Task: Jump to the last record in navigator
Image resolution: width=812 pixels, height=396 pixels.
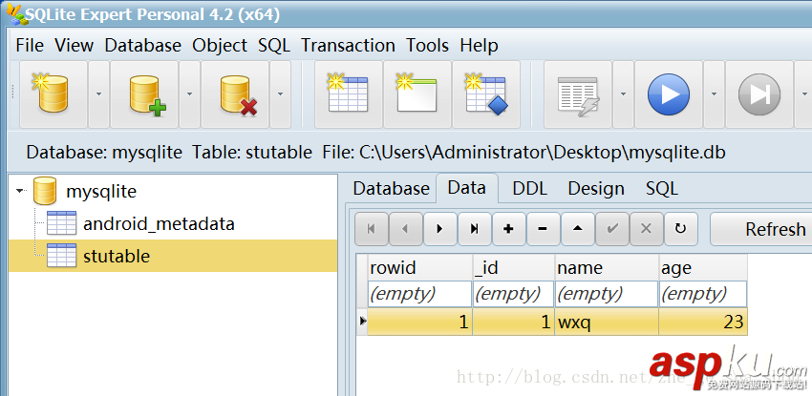Action: click(x=474, y=229)
